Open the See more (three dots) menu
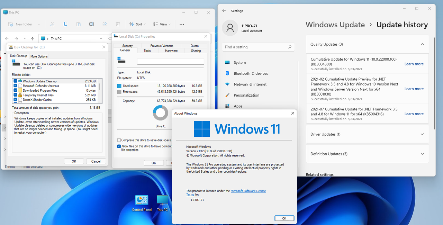443x225 pixels. [182, 24]
